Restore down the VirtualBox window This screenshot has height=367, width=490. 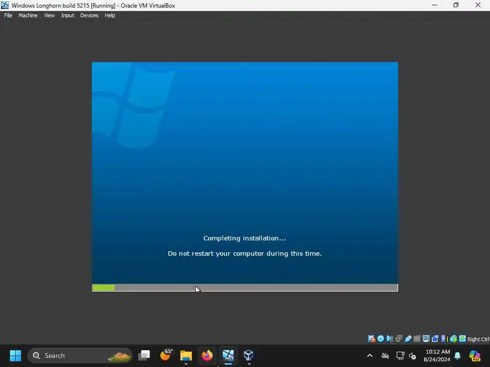[456, 5]
